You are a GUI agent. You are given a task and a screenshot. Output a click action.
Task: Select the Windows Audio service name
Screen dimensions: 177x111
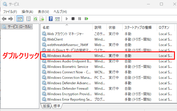coord(59,55)
